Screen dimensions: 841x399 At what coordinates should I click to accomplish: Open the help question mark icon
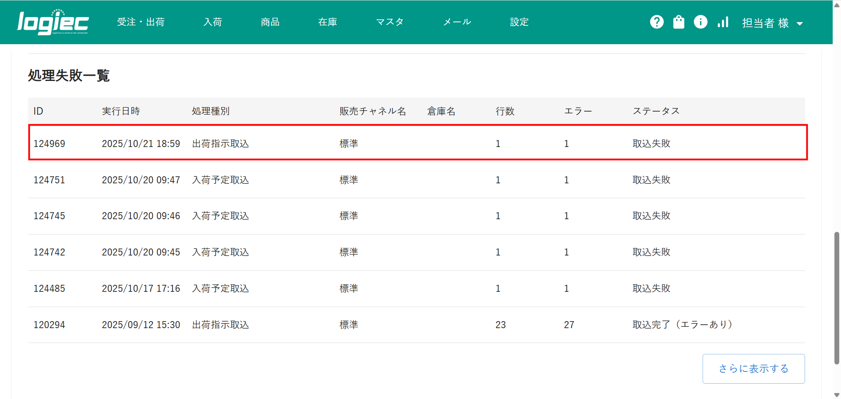[657, 22]
